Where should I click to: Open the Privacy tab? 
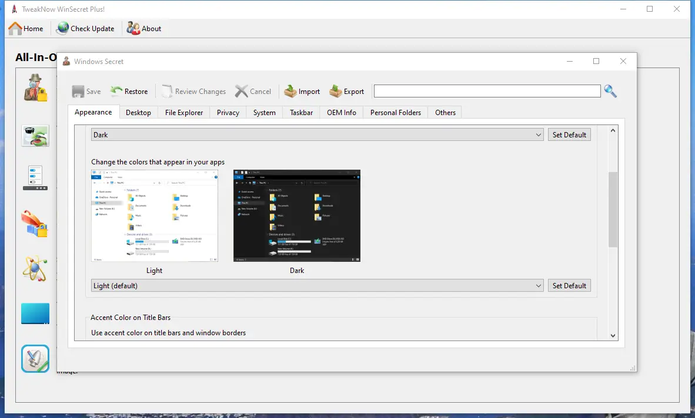pyautogui.click(x=228, y=113)
